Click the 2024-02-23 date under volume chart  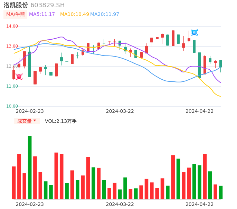[x=30, y=204]
